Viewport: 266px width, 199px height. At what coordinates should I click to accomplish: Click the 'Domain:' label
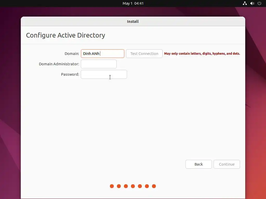[72, 54]
